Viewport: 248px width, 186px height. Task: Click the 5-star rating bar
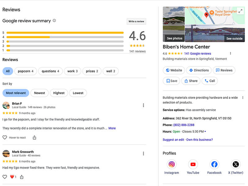pyautogui.click(x=65, y=33)
